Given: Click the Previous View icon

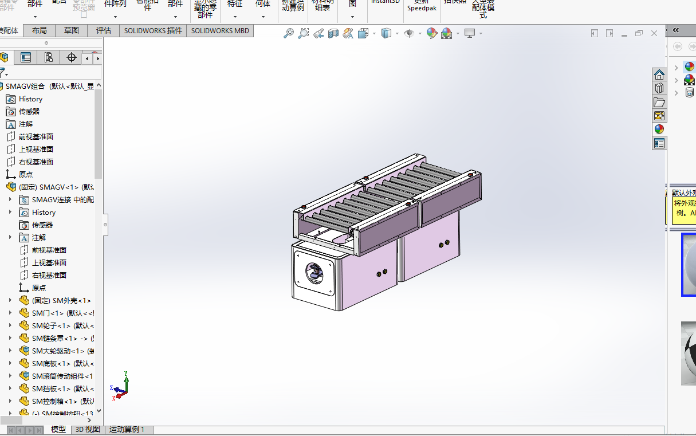Looking at the screenshot, I should point(318,34).
